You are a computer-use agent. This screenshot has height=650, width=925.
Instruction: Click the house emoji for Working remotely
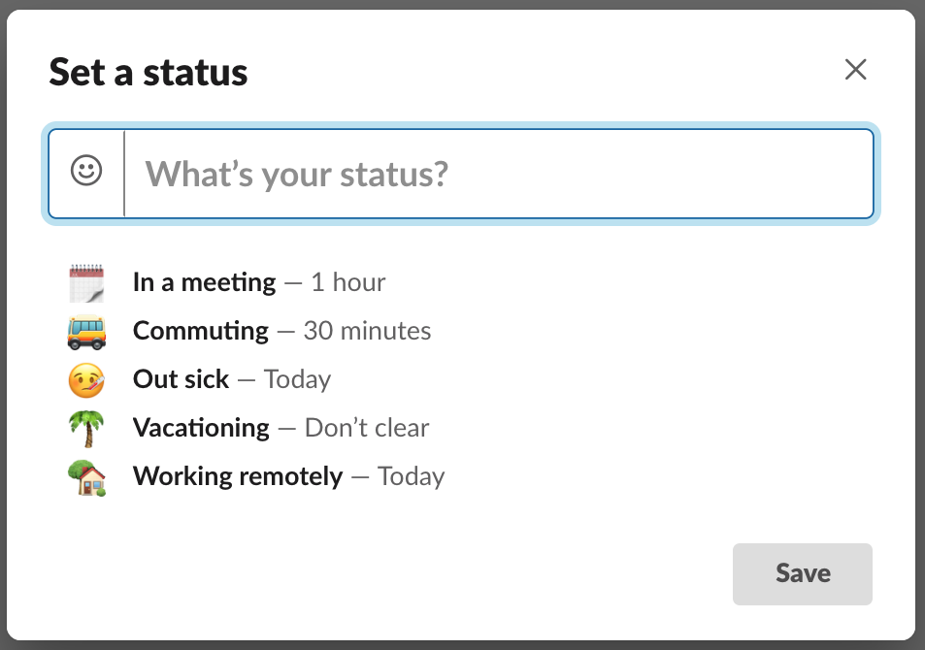[x=86, y=477]
